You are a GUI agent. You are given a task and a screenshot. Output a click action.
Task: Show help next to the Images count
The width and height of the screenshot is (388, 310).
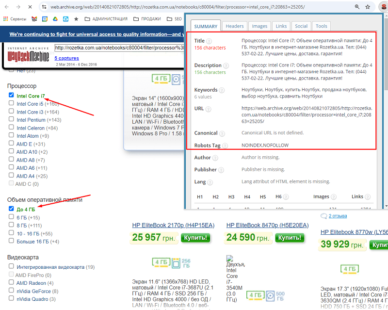point(334,197)
